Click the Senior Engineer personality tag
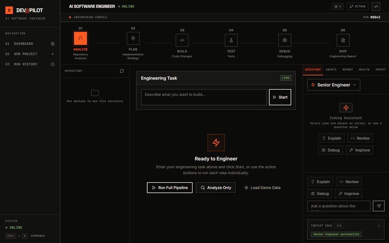The image size is (389, 243). (336, 234)
